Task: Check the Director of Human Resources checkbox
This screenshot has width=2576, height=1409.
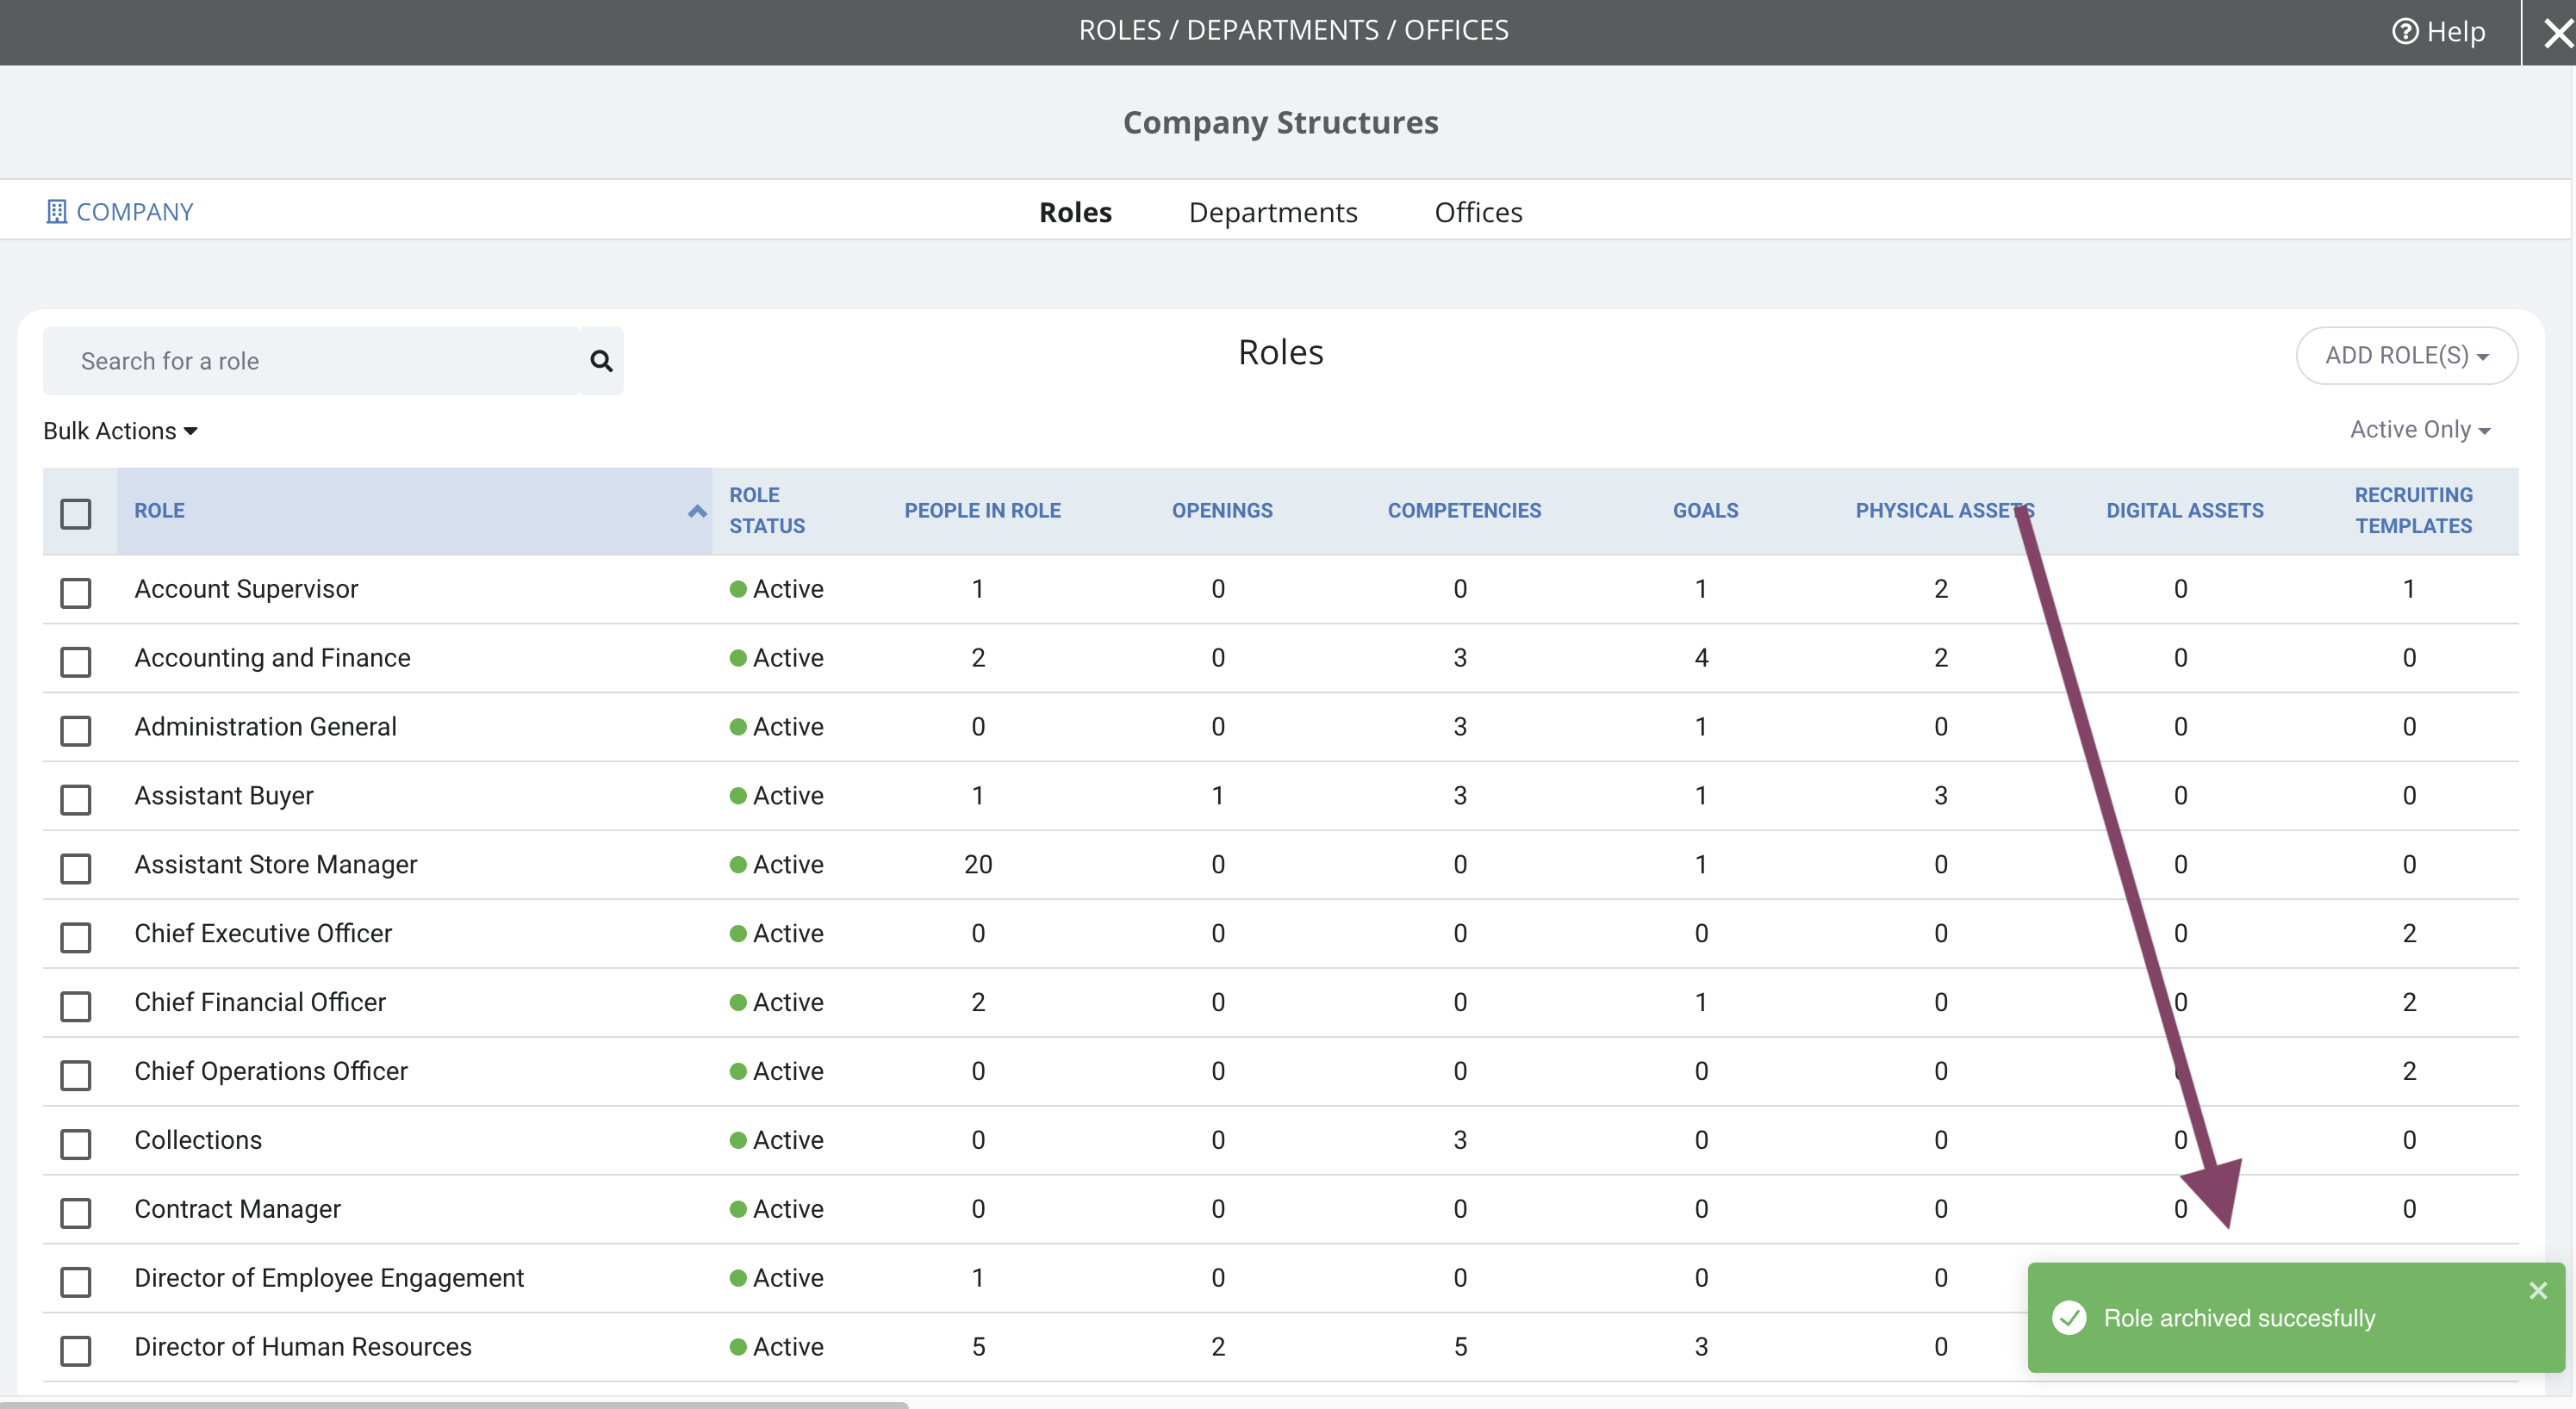Action: pyautogui.click(x=76, y=1351)
